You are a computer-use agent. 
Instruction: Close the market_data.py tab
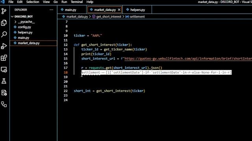pos(119,10)
